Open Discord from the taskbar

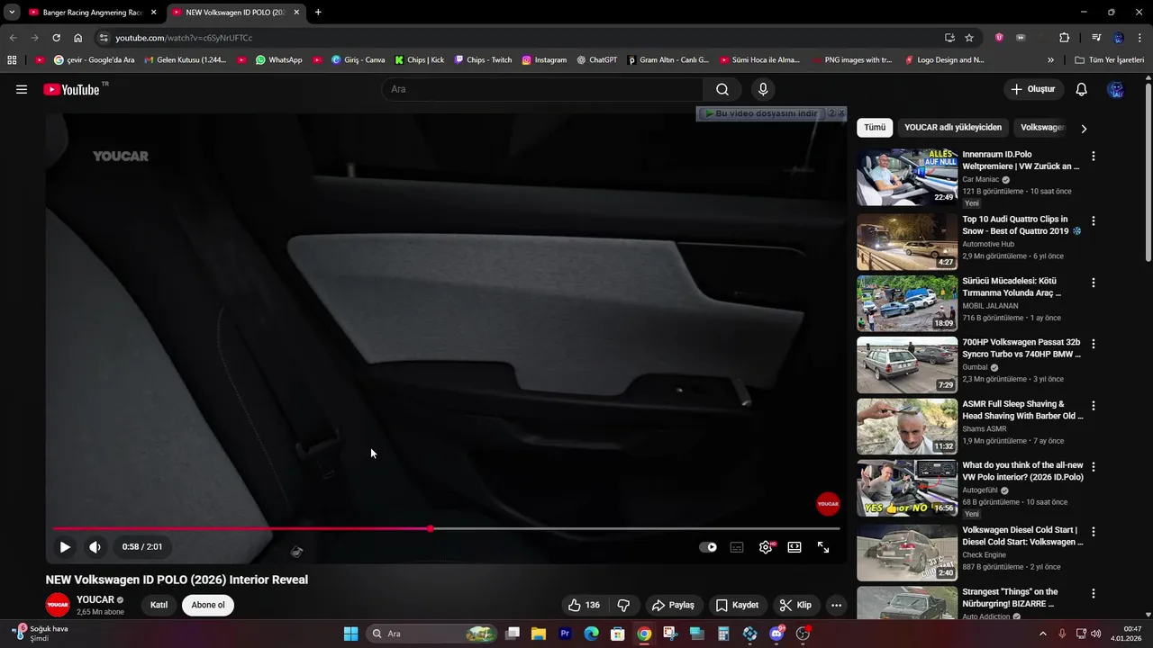coord(776,634)
